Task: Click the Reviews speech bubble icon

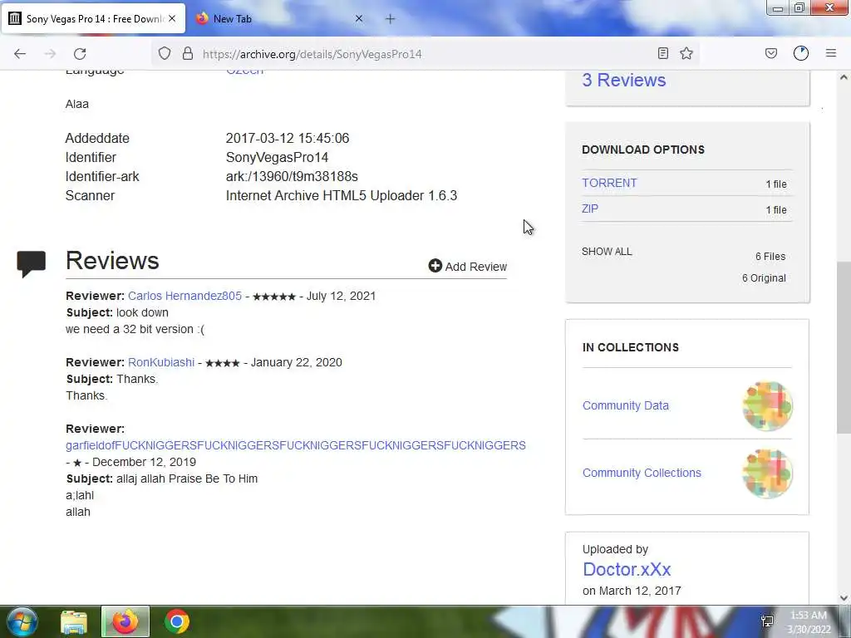Action: 31,263
